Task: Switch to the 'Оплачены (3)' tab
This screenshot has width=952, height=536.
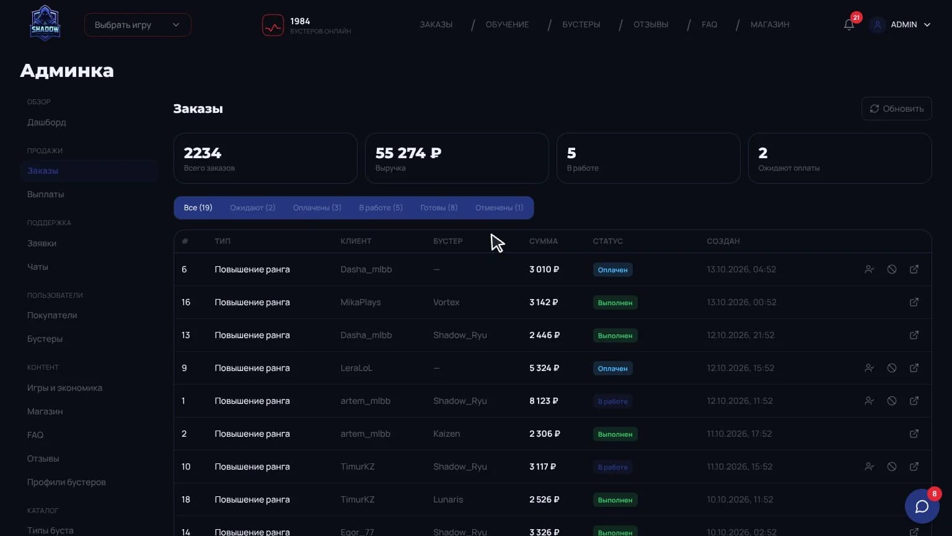Action: [317, 208]
